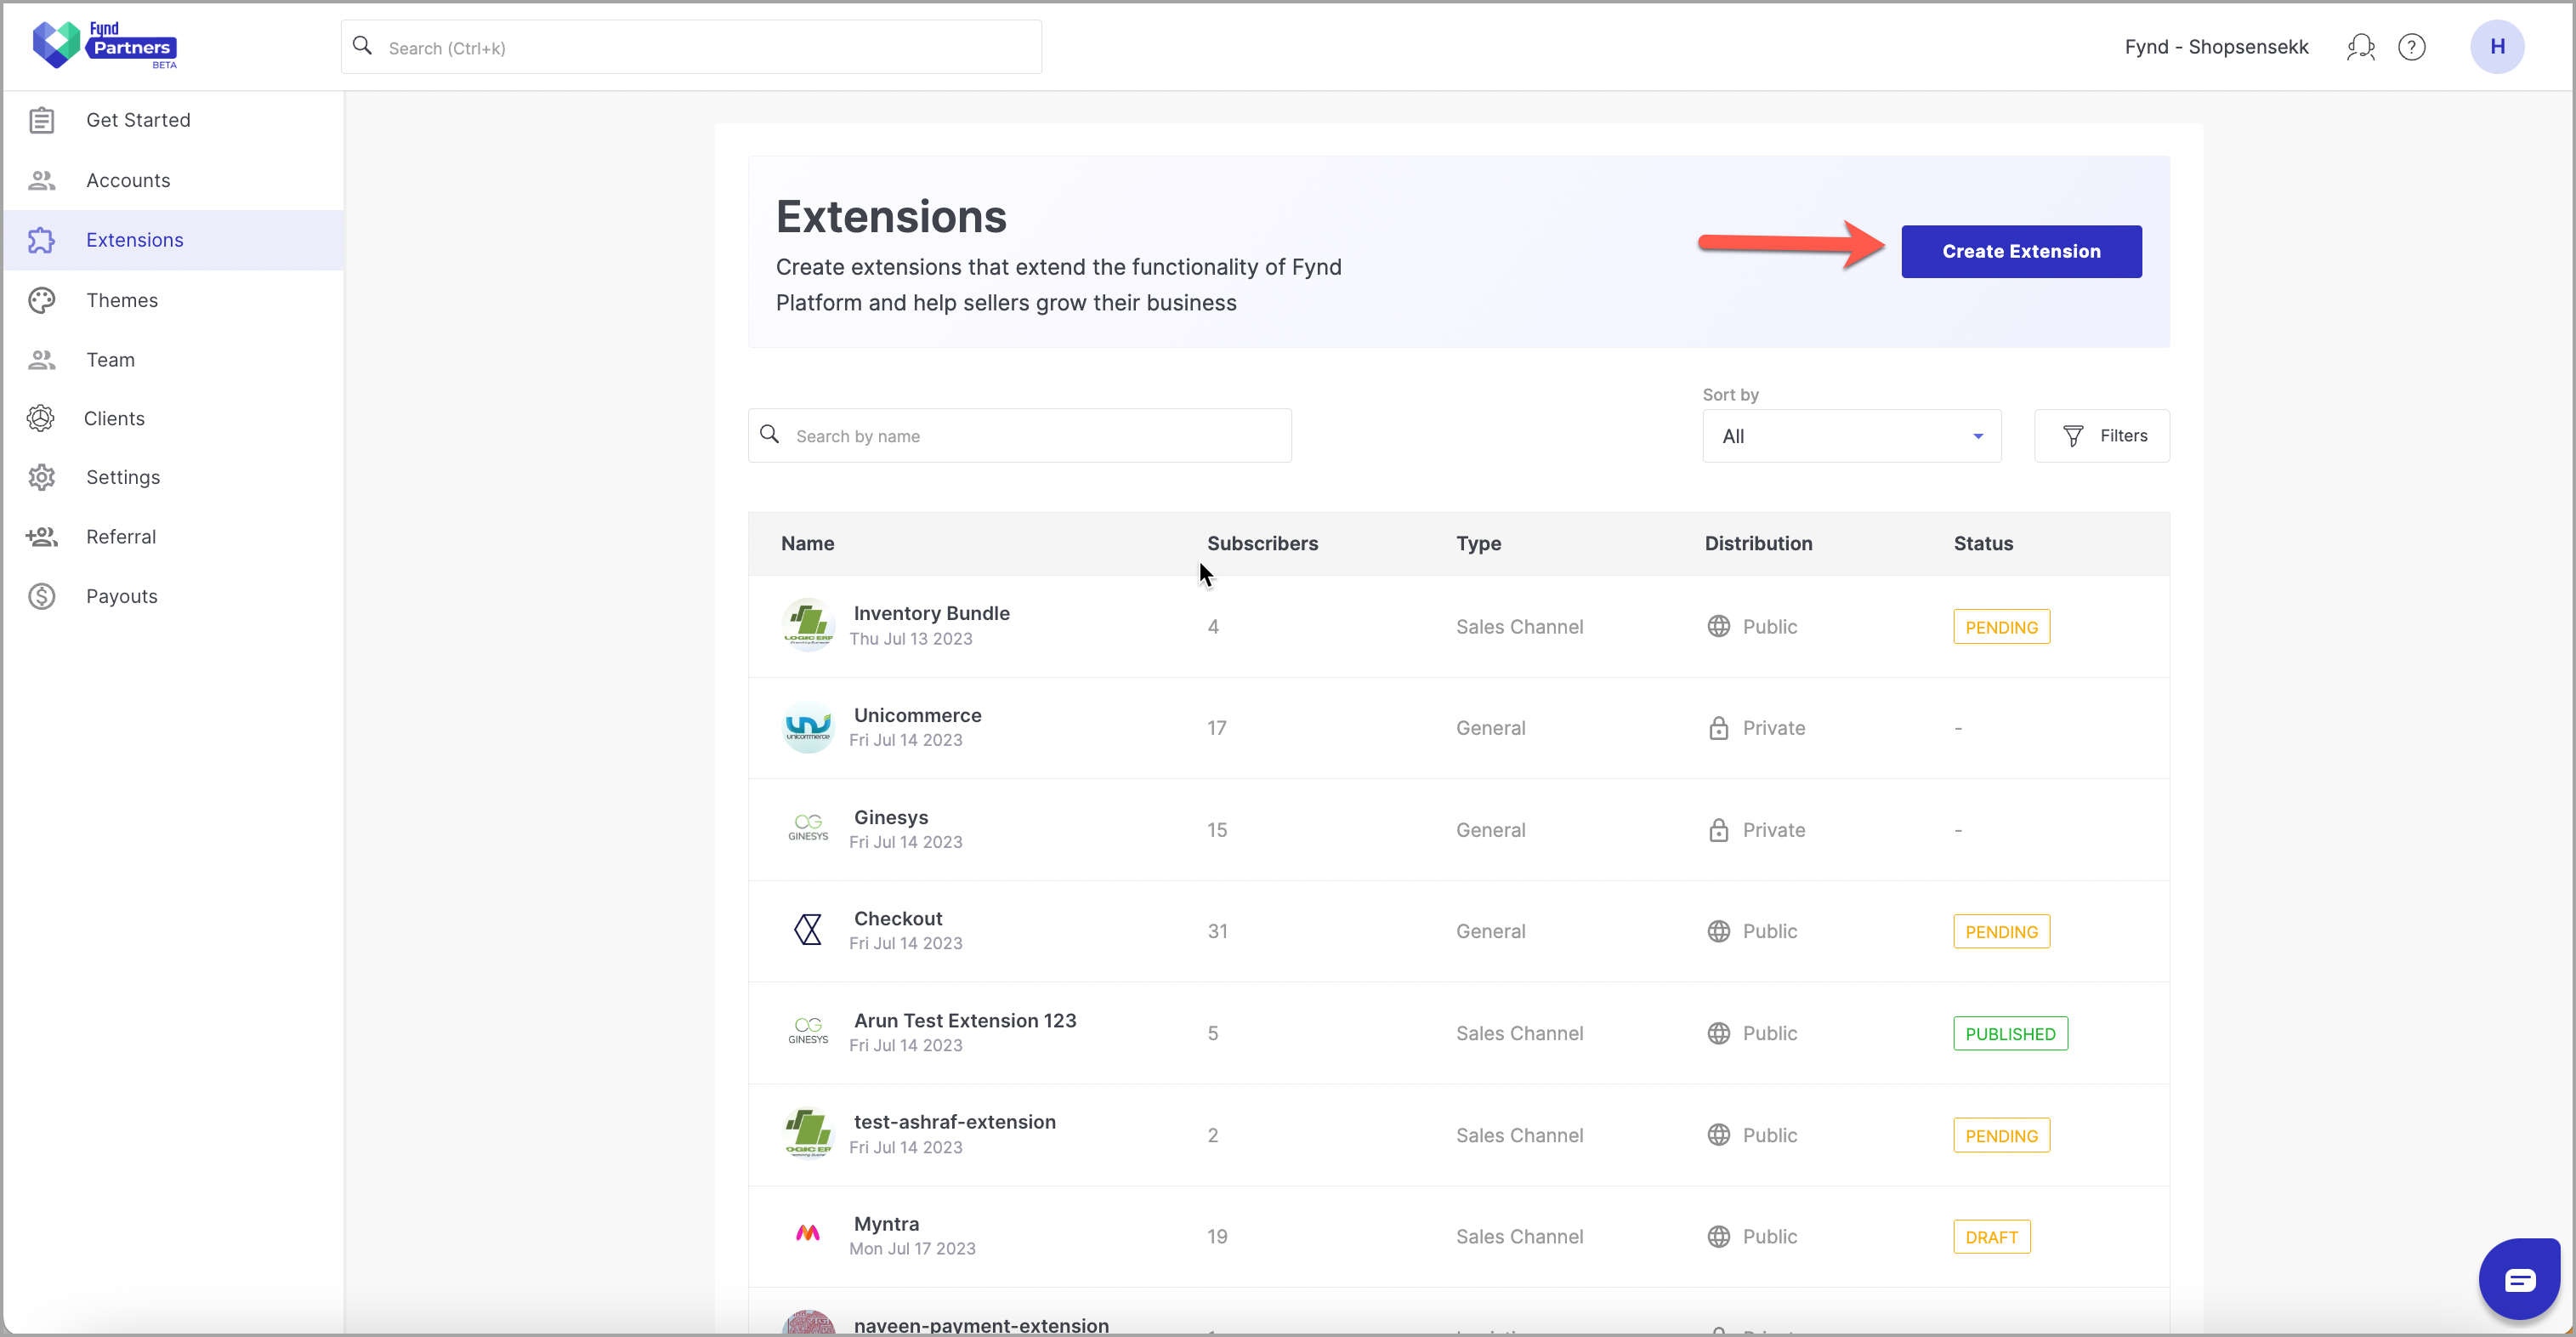Click the Create Extension button
This screenshot has width=2576, height=1337.
tap(2021, 251)
